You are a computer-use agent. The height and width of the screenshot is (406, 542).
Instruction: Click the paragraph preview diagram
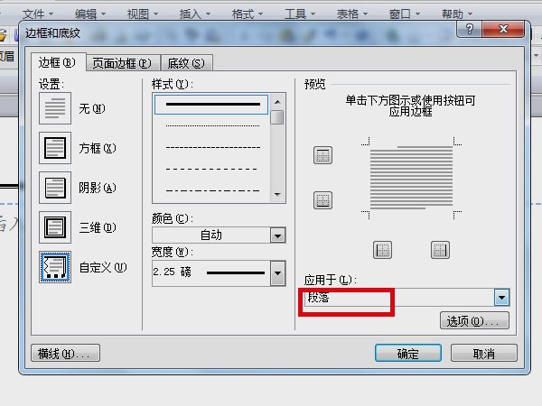coord(411,178)
